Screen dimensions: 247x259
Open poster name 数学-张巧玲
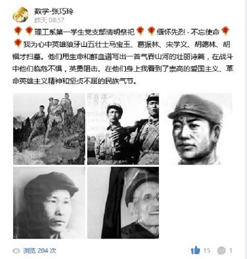[54, 11]
